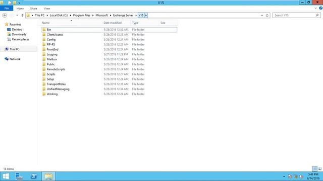The height and width of the screenshot is (181, 323).
Task: Select Downloads in the navigation pane
Action: pyautogui.click(x=19, y=35)
